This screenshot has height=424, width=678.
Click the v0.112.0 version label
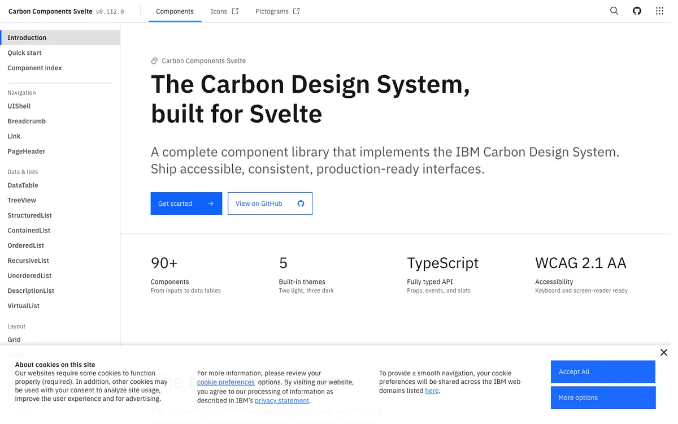coord(110,12)
